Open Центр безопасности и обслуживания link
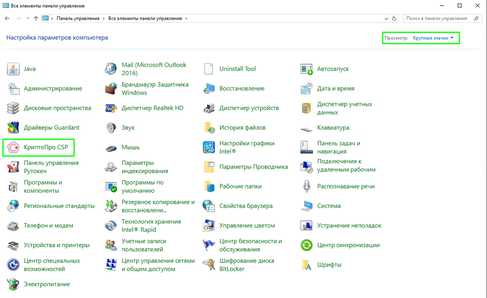This screenshot has width=487, height=298. click(251, 245)
